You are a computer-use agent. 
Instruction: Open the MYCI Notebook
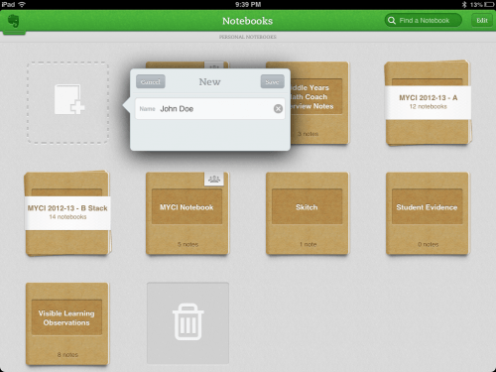(x=187, y=213)
